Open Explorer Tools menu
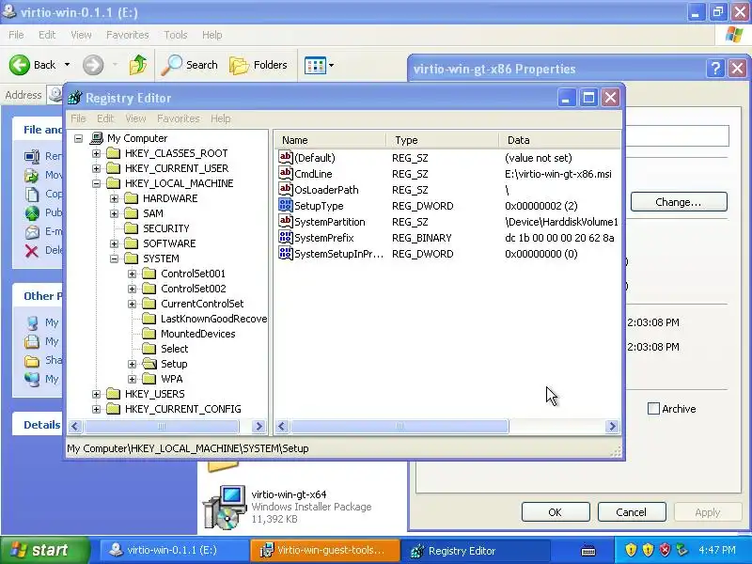Screen dimensions: 752x564 coord(176,35)
